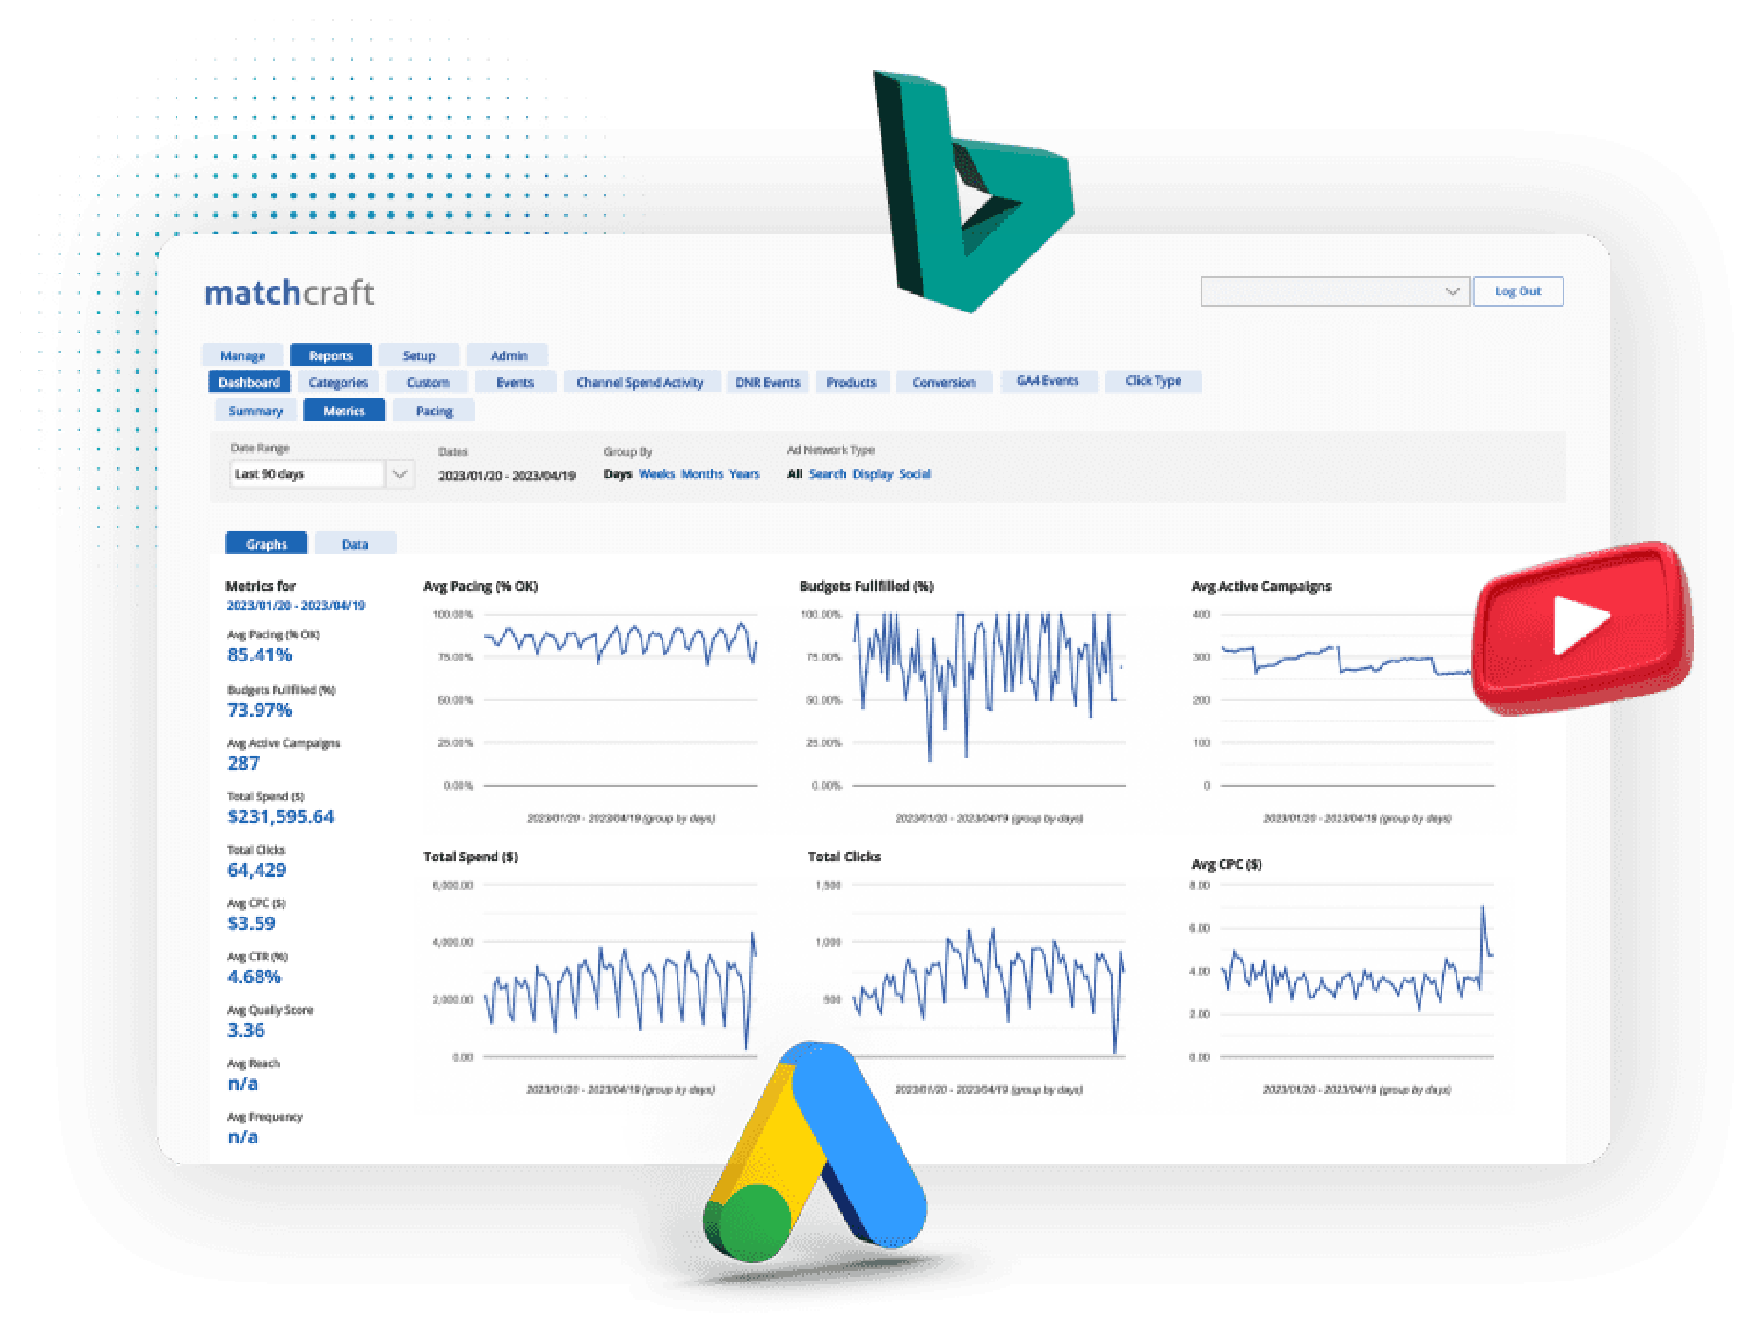Click the 2023/01/20 - 2023/04/19 metrics date link
Image resolution: width=1751 pixels, height=1319 pixels.
[296, 606]
